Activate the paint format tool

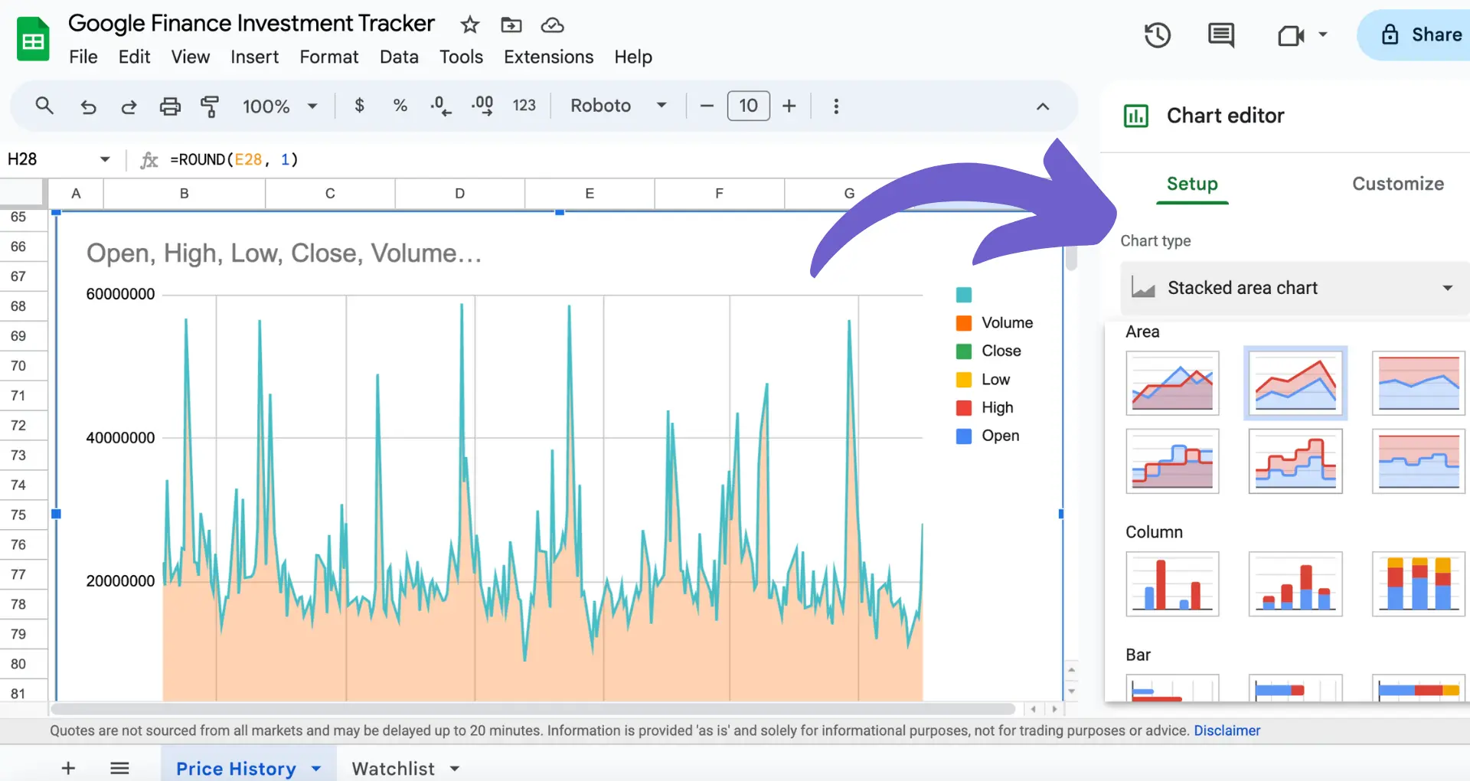point(210,106)
